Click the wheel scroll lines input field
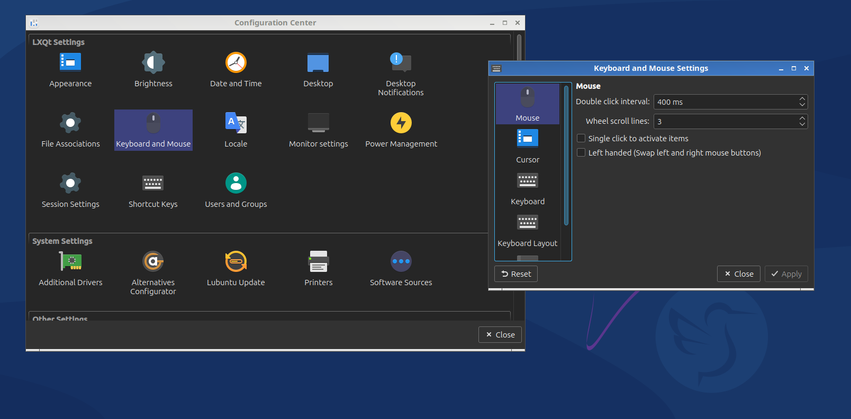The height and width of the screenshot is (419, 851). (725, 122)
